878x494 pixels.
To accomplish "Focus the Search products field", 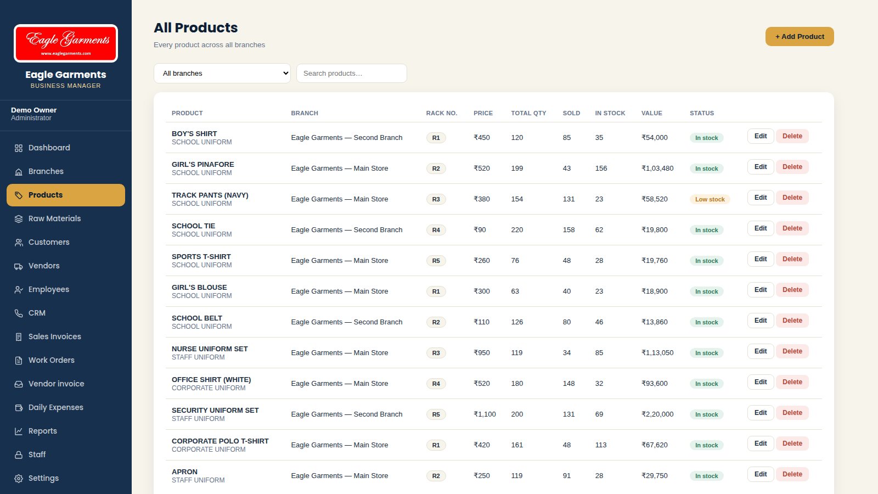I will click(352, 74).
